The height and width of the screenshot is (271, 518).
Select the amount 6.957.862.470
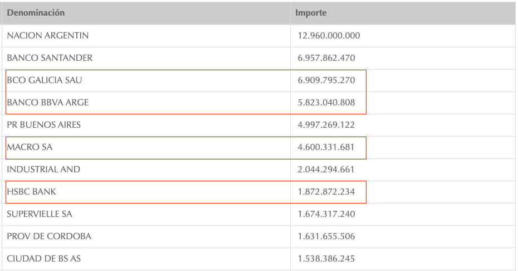pyautogui.click(x=326, y=58)
